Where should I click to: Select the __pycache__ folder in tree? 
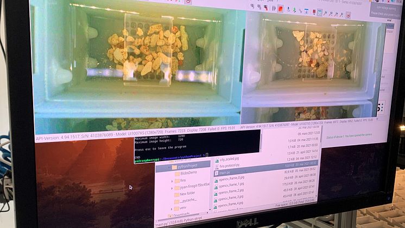click(x=185, y=200)
